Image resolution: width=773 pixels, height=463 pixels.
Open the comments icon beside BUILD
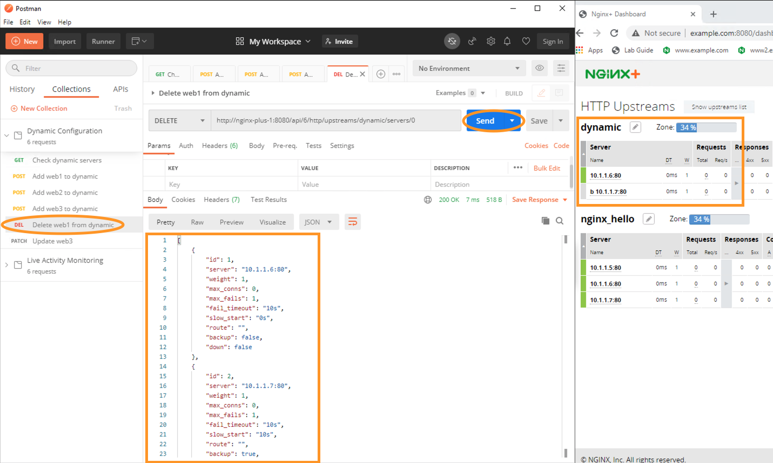559,93
